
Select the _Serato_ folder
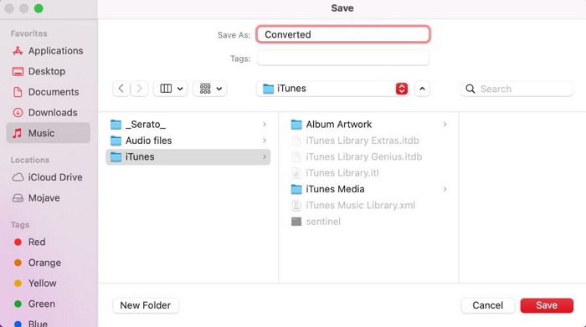click(x=188, y=125)
